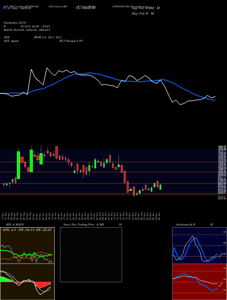
Task: Click the RSI red-background mini chart
Action: tap(199, 282)
